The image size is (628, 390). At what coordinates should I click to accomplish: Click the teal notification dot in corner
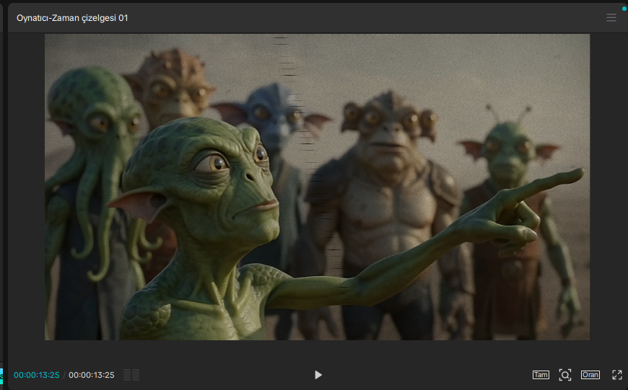[x=624, y=9]
